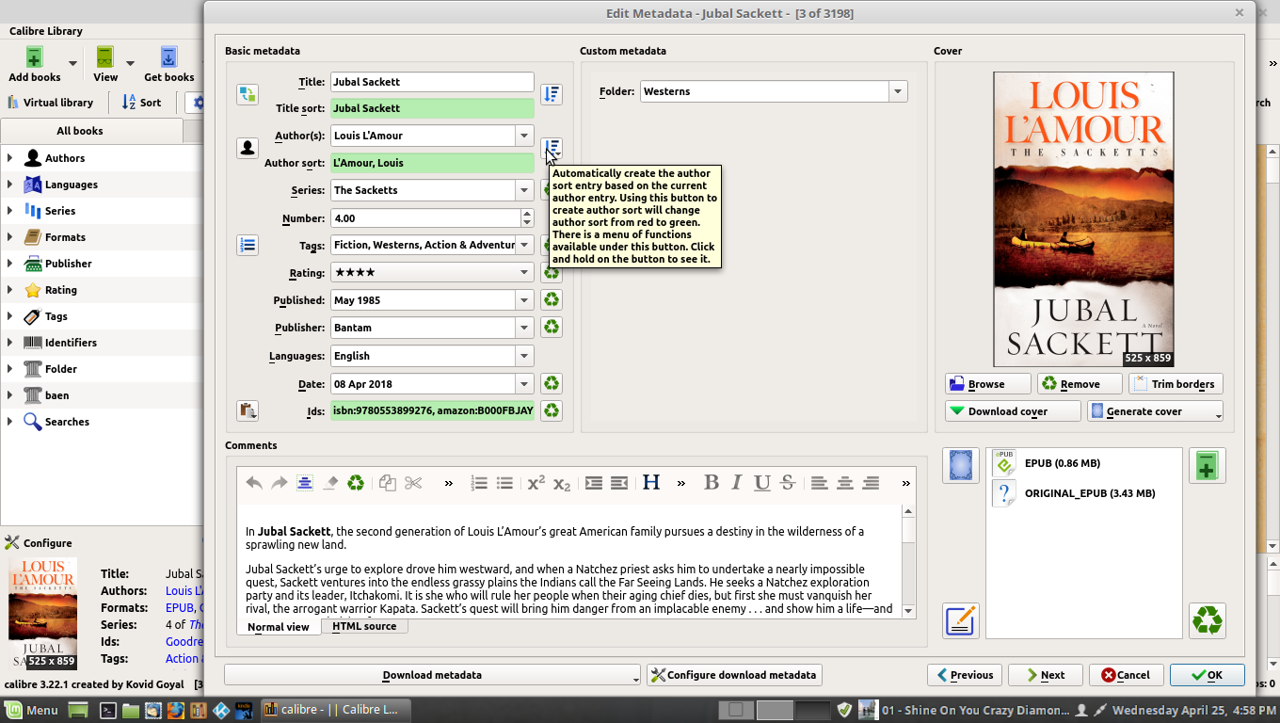This screenshot has width=1280, height=723.
Task: Go to the Previous book
Action: coord(965,675)
